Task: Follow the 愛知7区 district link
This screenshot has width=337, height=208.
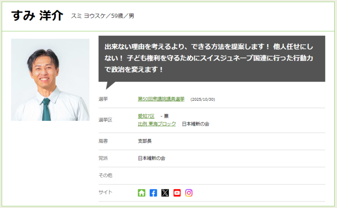Action: [146, 116]
